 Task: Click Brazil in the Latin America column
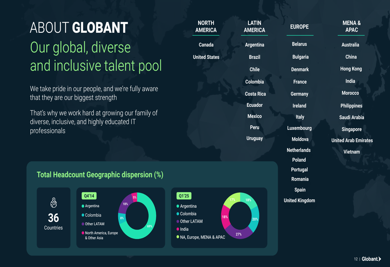click(254, 57)
